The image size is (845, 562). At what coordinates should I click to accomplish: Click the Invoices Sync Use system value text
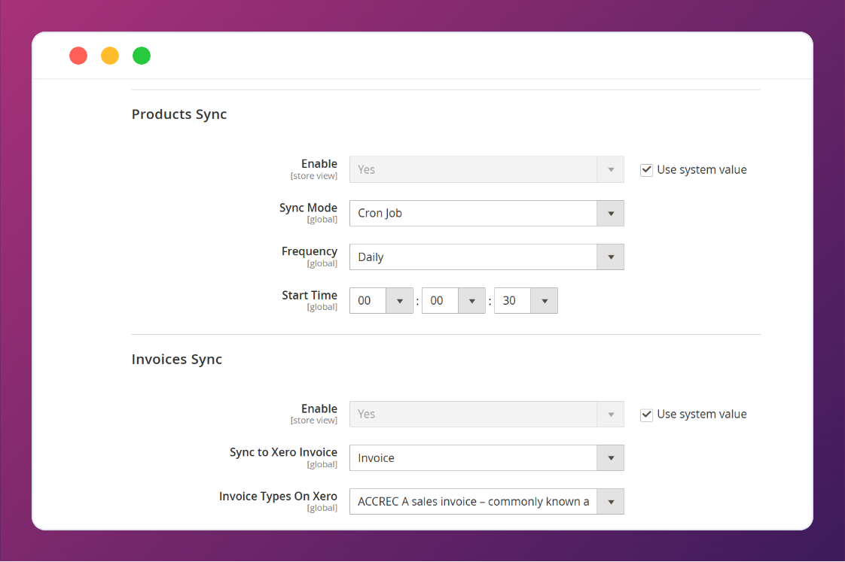click(x=702, y=415)
